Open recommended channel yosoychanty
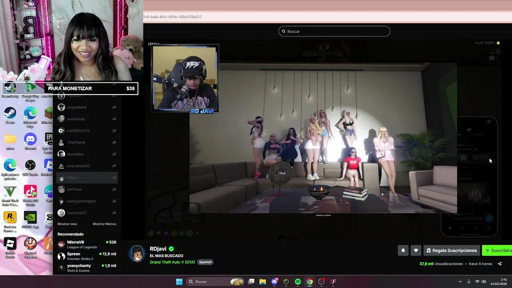Screen dimensions: 512x288 [x=87, y=268]
